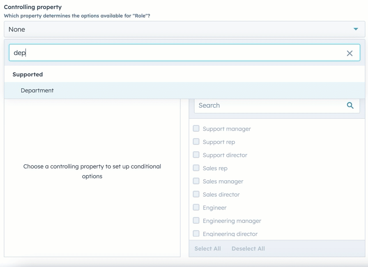Enable the Support director checkbox
The width and height of the screenshot is (368, 267).
coord(196,155)
